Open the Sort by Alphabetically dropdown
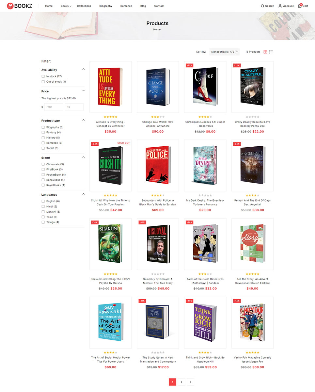 click(225, 52)
